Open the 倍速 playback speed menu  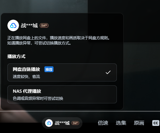103,123
